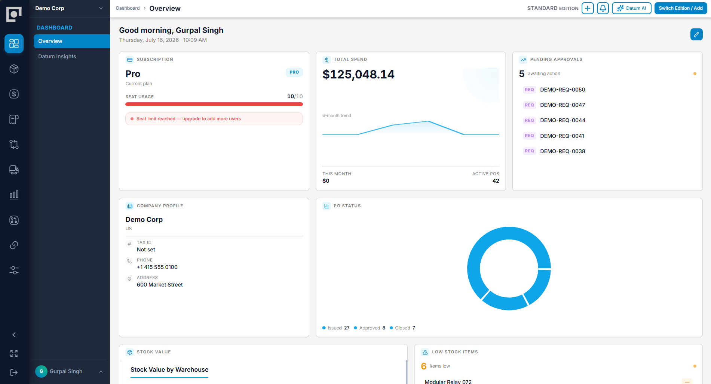Screen dimensions: 711x384
Task: Open the dollar finance icon in sidebar
Action: (14, 94)
